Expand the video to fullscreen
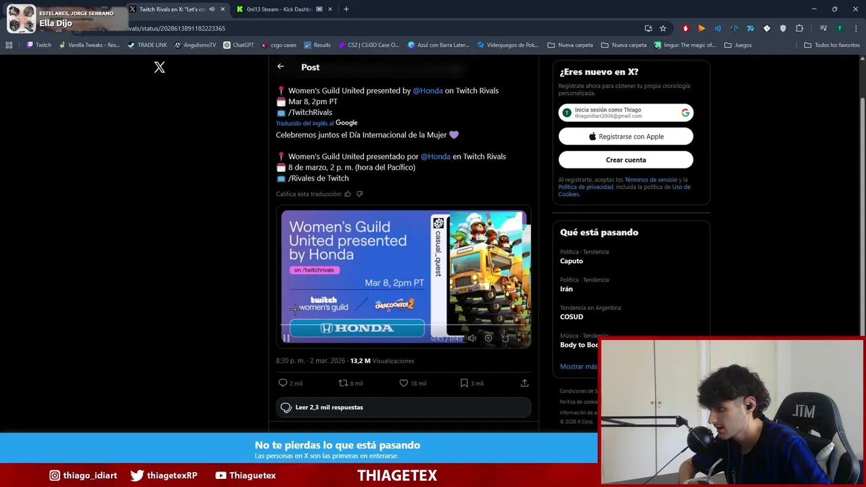Screen dimensions: 866x487 point(521,338)
